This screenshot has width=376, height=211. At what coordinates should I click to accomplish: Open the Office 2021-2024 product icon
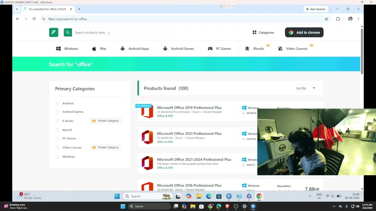pyautogui.click(x=147, y=163)
